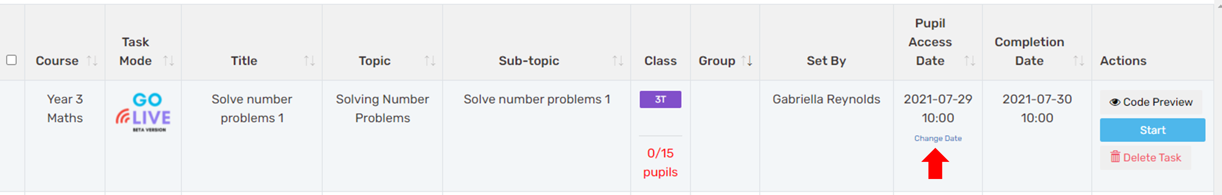The height and width of the screenshot is (195, 1222).
Task: Click the Start button
Action: pos(1152,130)
